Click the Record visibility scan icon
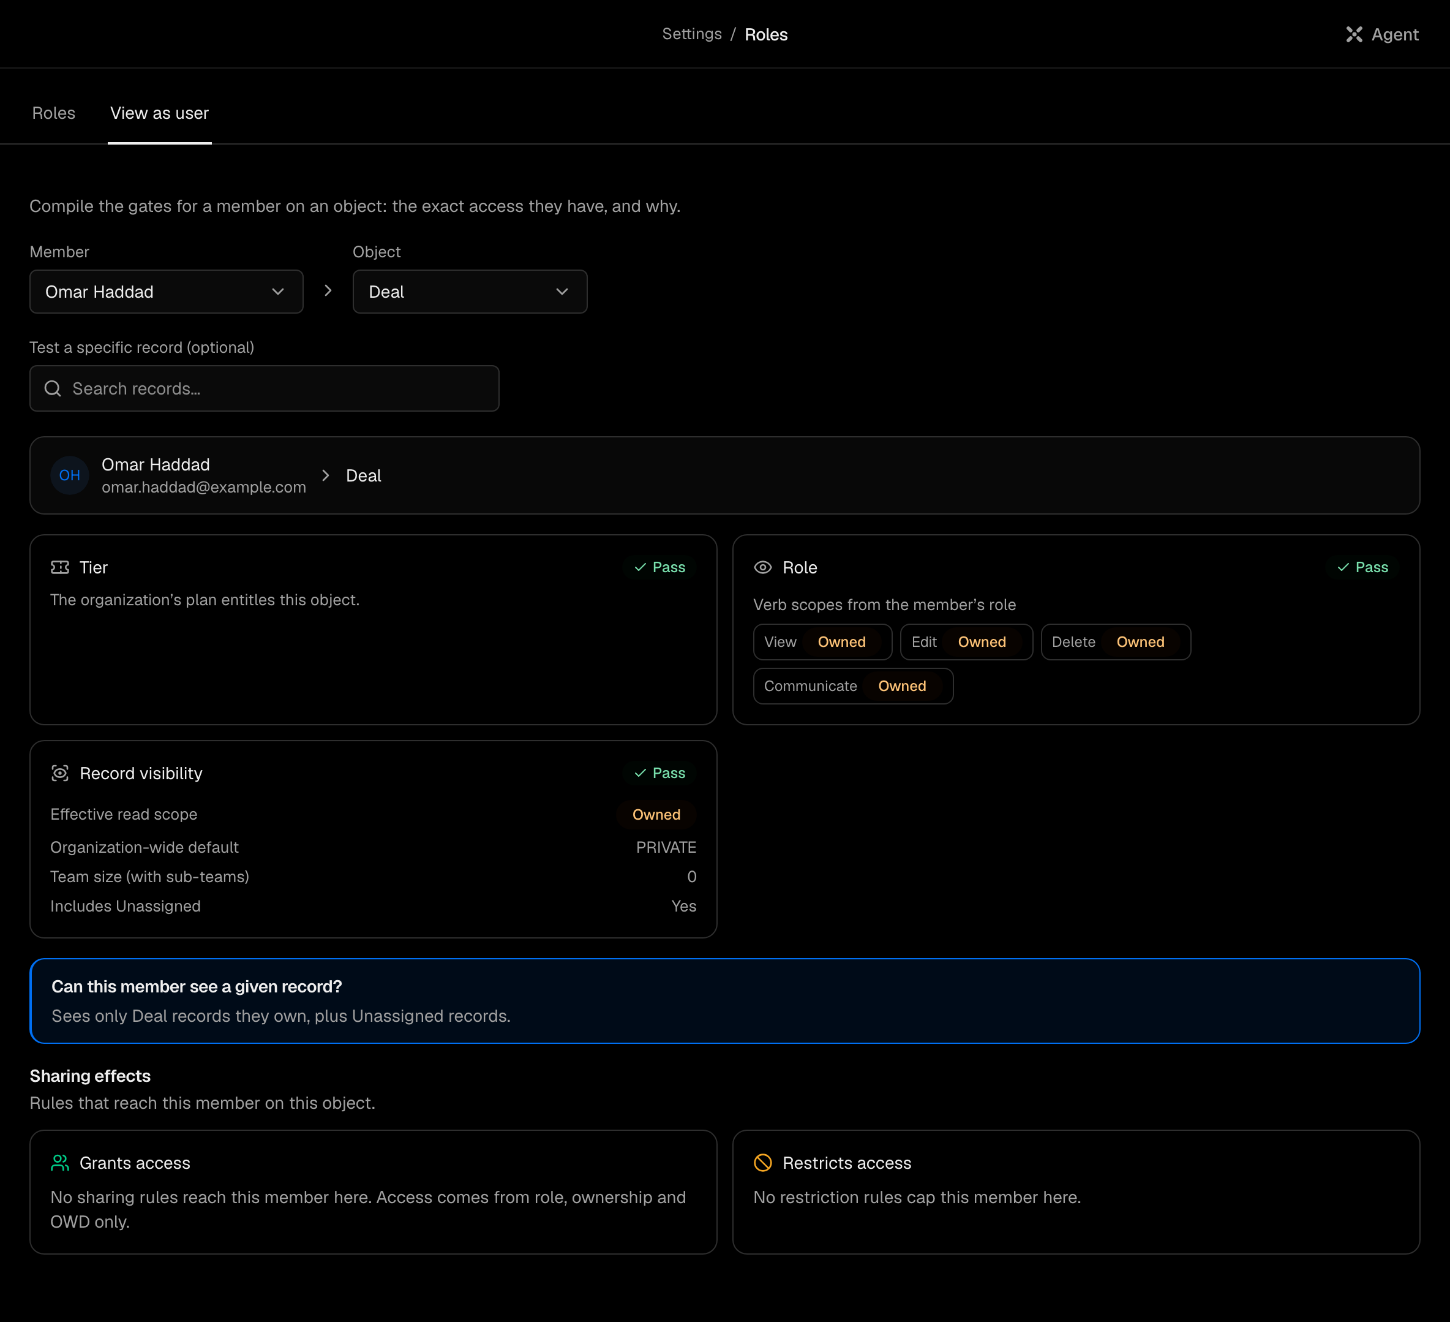Screen dimensions: 1450x1322 [x=61, y=773]
